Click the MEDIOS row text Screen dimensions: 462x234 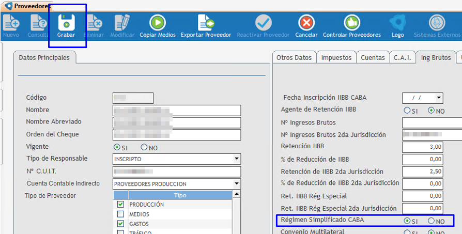point(139,214)
